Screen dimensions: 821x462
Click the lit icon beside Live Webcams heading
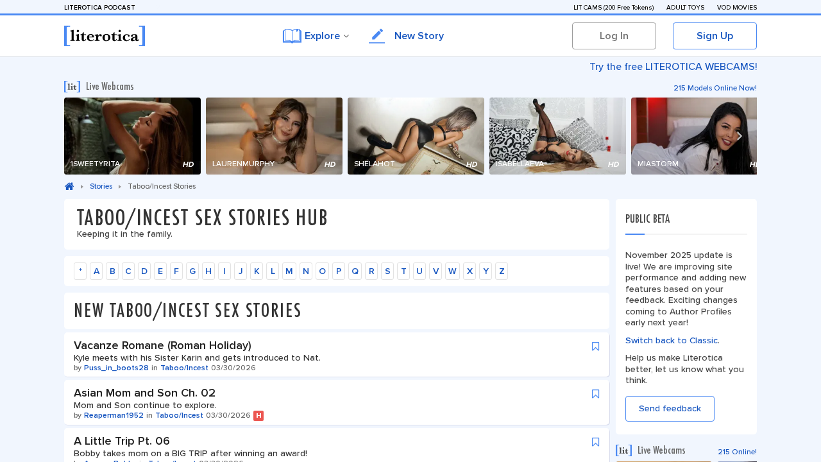pos(72,87)
